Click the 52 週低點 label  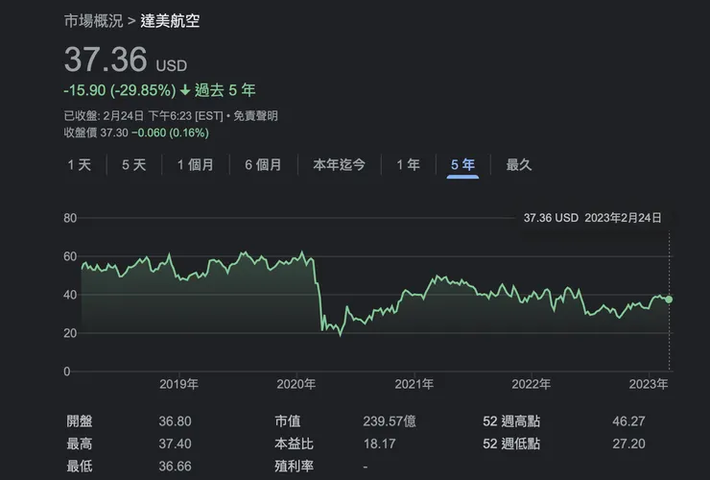coord(511,444)
